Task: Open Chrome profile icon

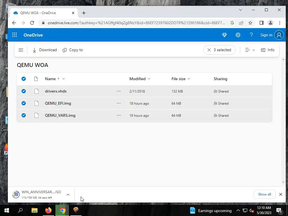Action: [x=270, y=23]
